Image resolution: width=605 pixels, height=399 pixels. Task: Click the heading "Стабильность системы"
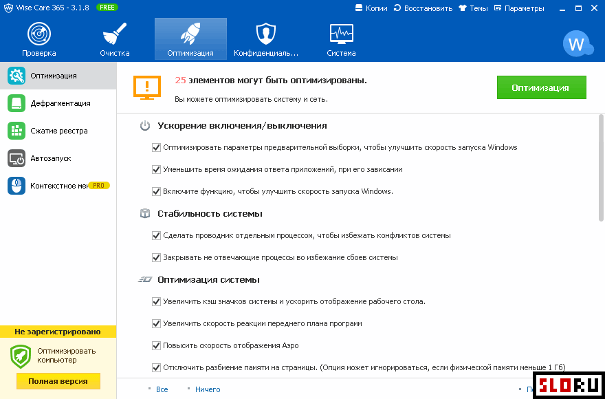pos(210,213)
